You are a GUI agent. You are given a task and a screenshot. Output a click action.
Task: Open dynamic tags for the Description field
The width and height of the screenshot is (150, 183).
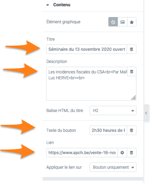[132, 72]
